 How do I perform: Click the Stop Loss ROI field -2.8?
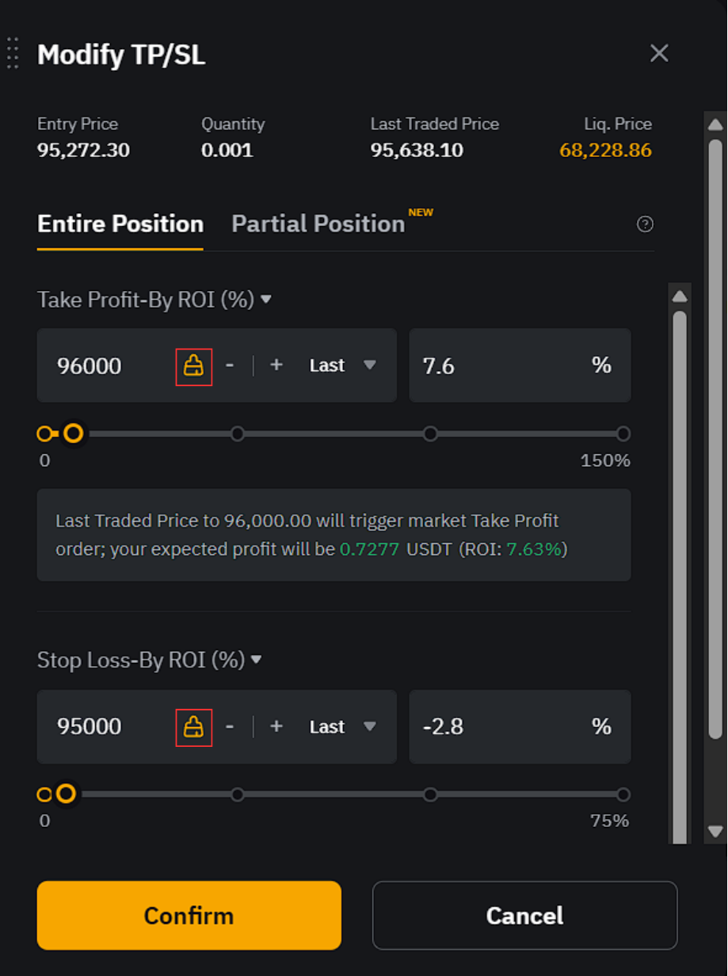(x=520, y=727)
